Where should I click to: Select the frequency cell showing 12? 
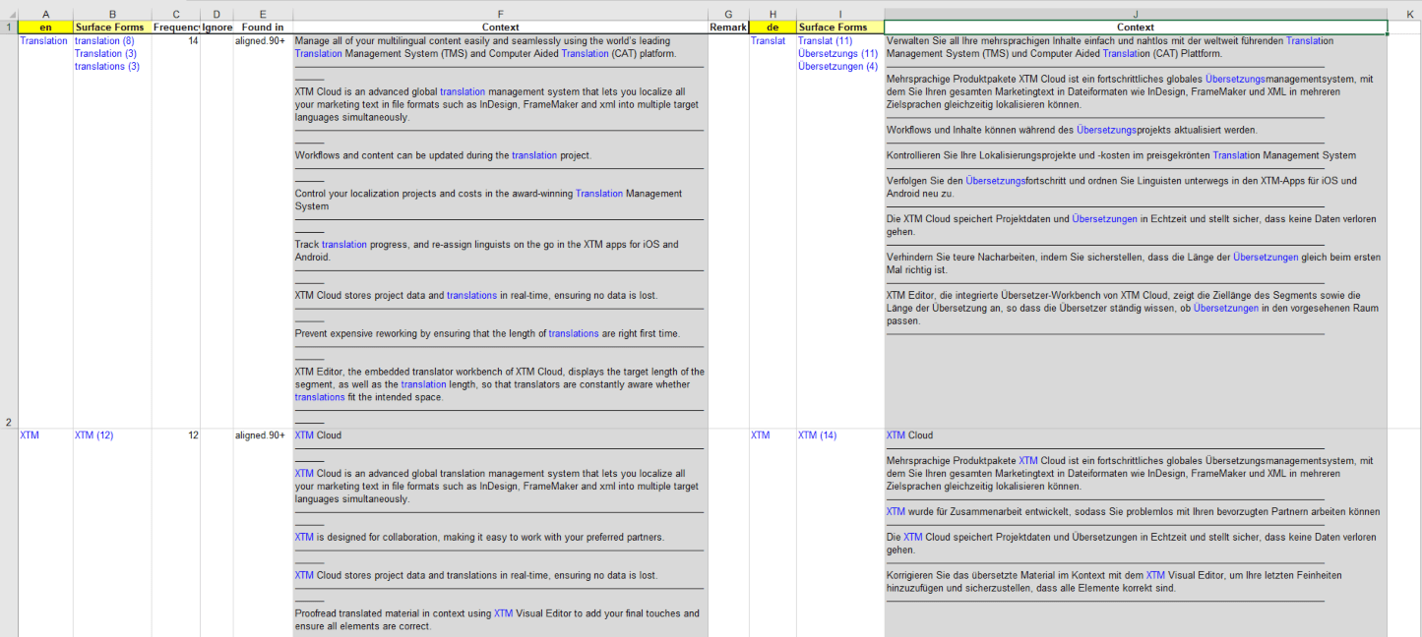pyautogui.click(x=176, y=533)
